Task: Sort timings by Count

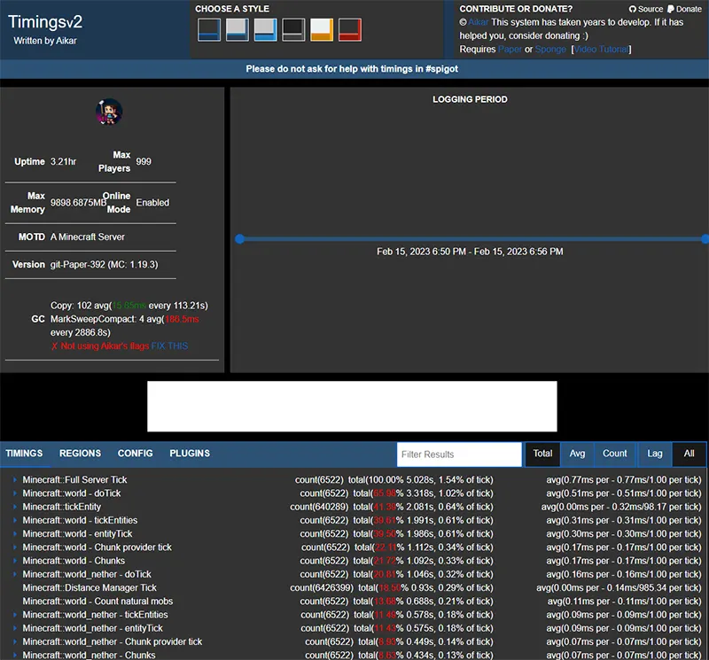Action: point(615,454)
